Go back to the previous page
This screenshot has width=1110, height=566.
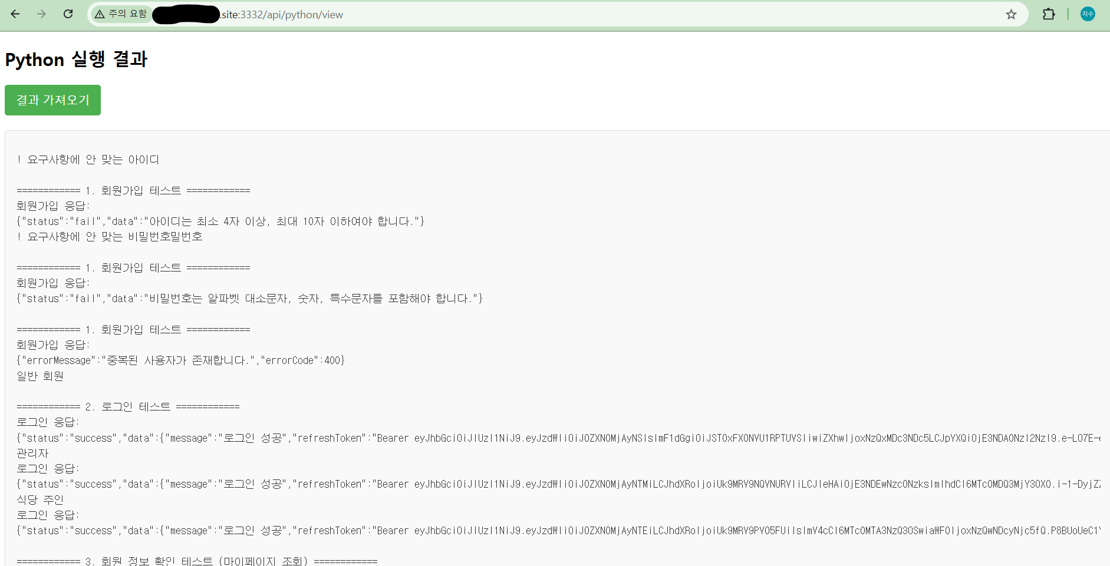coord(15,14)
